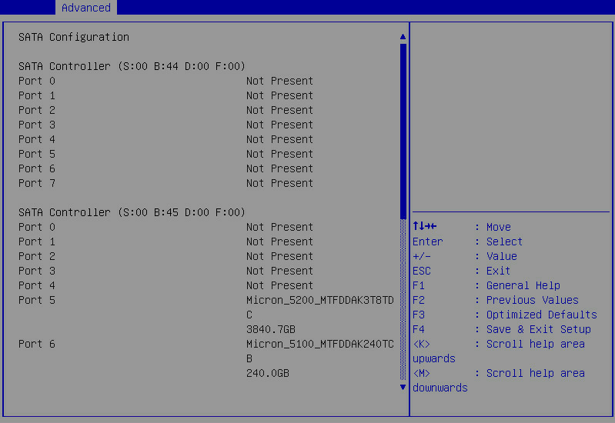Click the solid blue scrollbar thumb
The width and height of the screenshot is (615, 423).
click(x=403, y=132)
